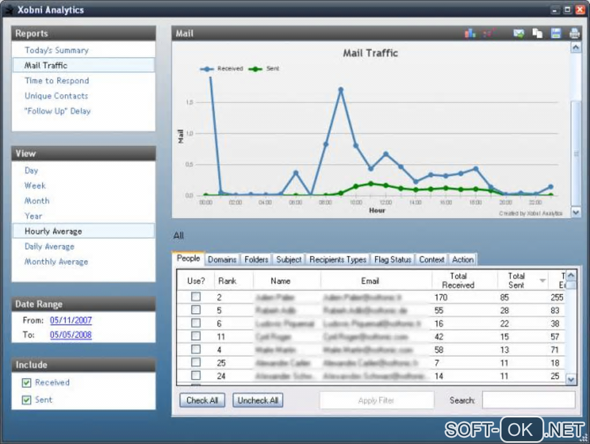
Task: Switch chart to bar graph view
Action: tap(470, 34)
